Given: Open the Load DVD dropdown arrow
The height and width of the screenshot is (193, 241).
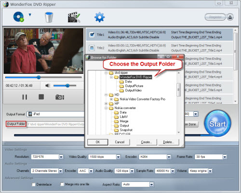Looking at the screenshot, I should coord(30,15).
